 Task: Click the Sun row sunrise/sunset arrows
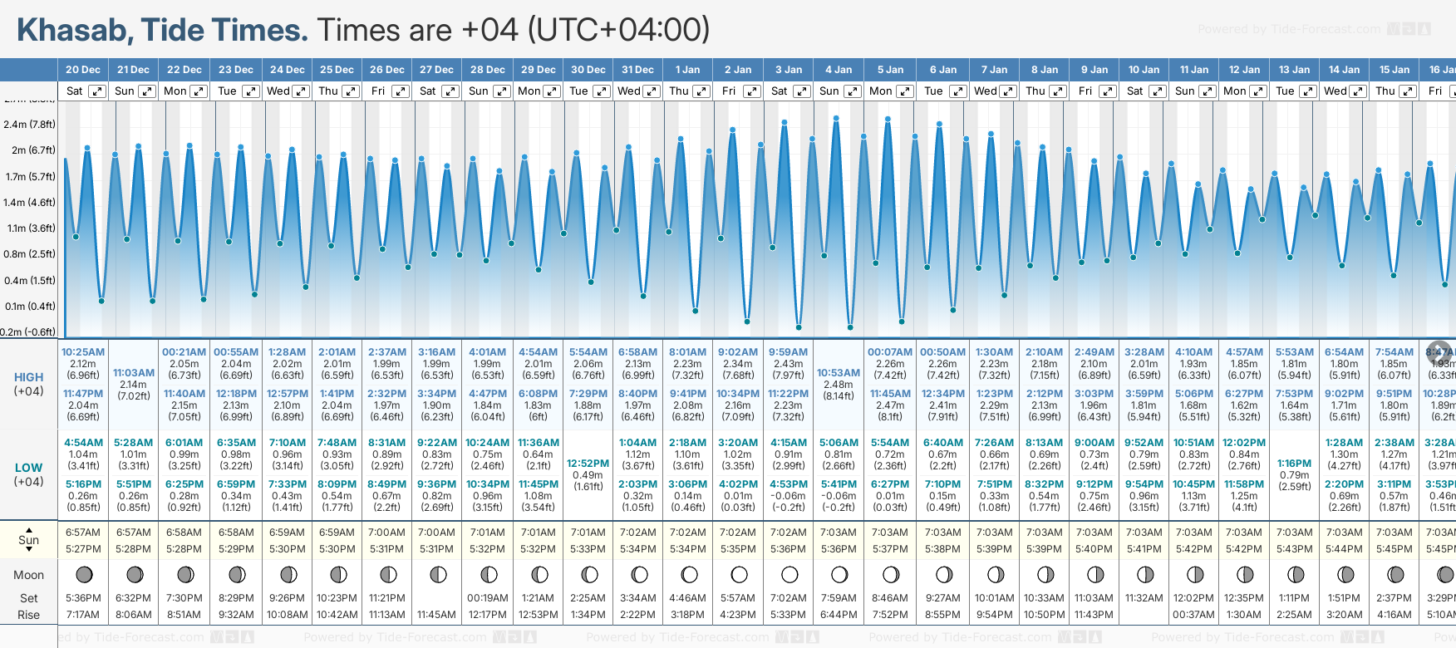(28, 539)
